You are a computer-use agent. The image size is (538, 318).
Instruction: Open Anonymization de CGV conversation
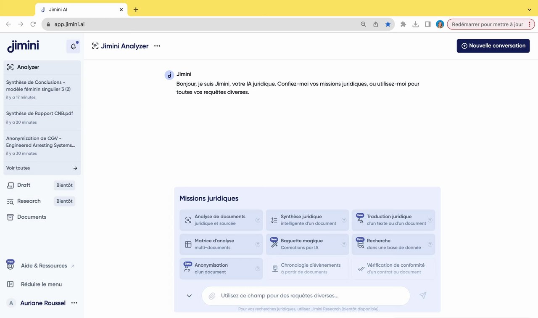point(42,146)
